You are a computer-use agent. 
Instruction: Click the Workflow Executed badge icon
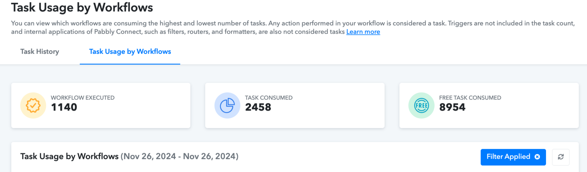(33, 105)
